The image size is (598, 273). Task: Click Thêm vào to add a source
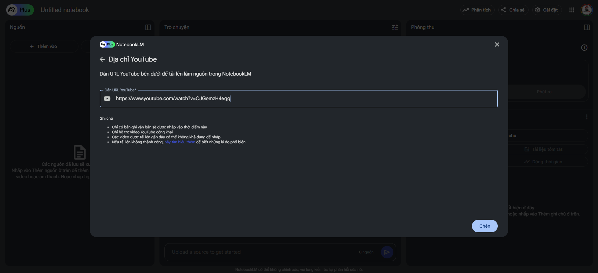44,46
